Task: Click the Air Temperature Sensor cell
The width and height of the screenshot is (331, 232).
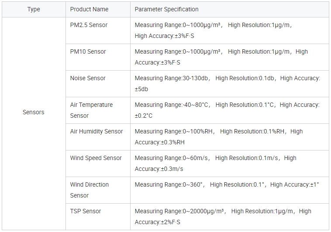Action: (91, 110)
